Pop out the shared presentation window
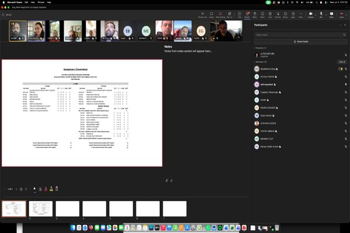This screenshot has width=350, height=233. [229, 15]
